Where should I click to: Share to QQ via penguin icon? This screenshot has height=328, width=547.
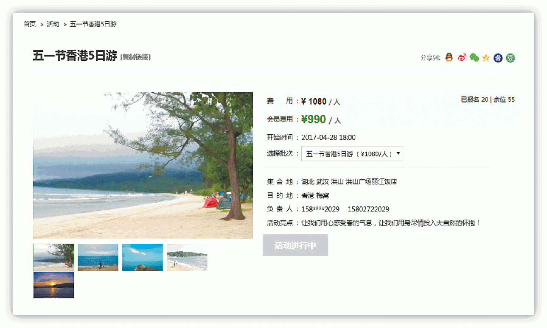(x=449, y=58)
